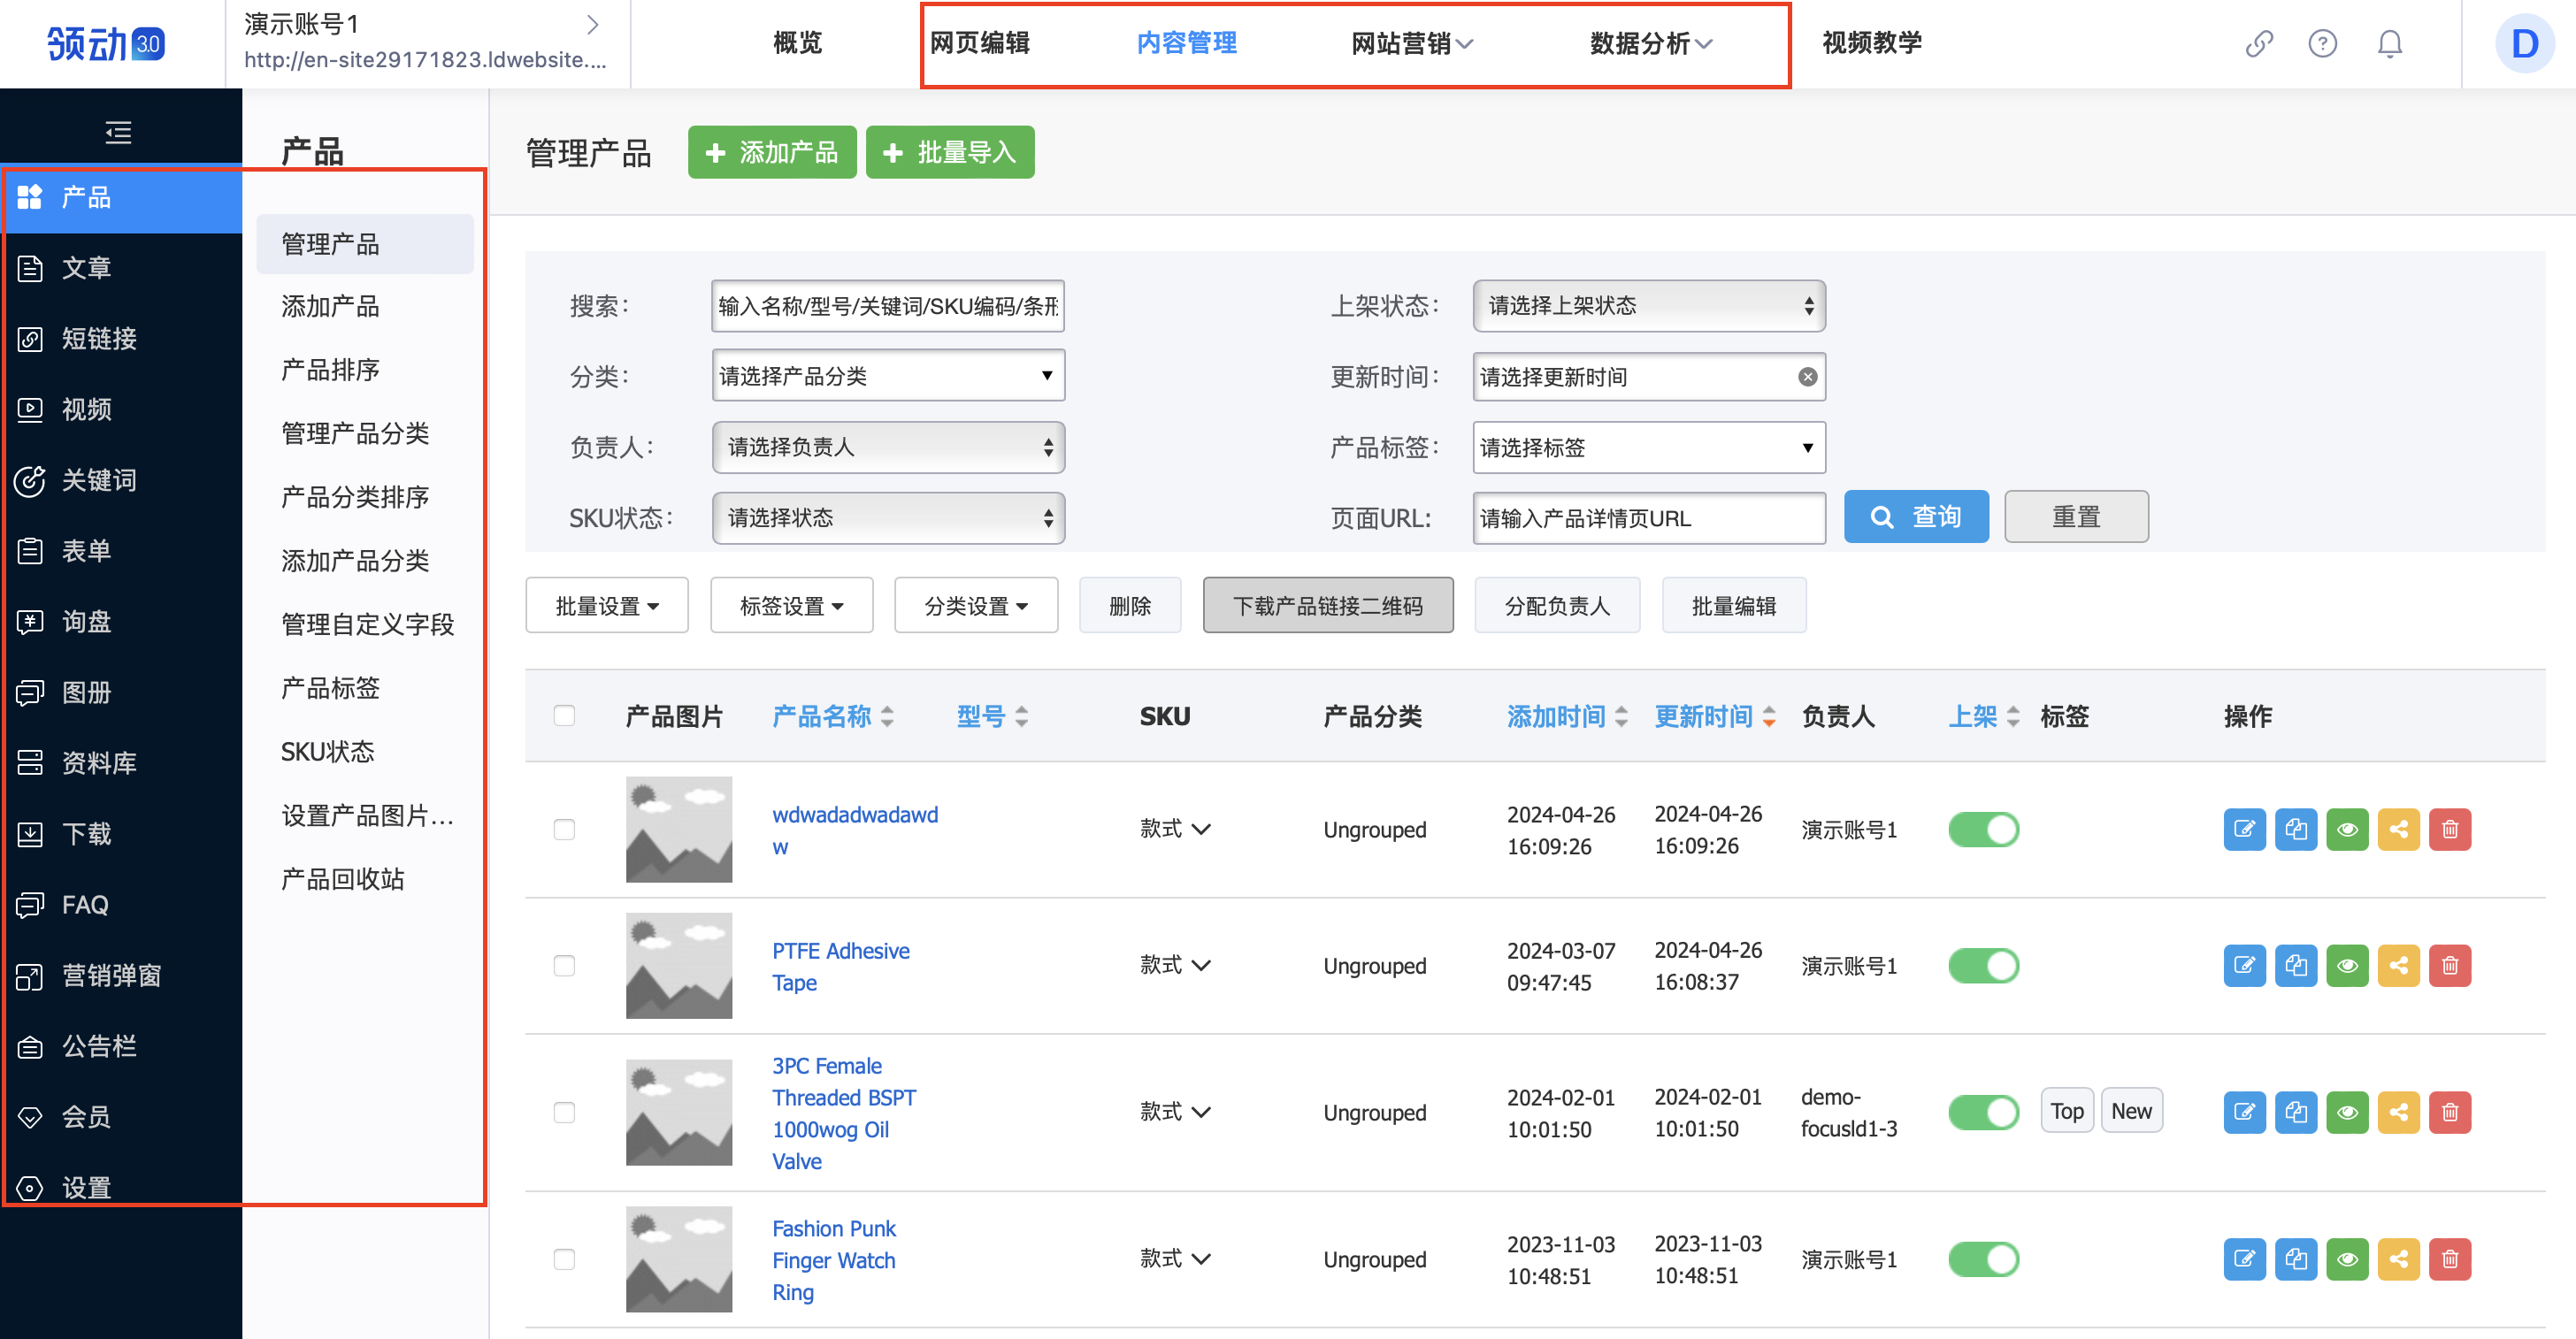Collapse the sidebar using the collapse icon
Image resolution: width=2576 pixels, height=1339 pixels.
click(119, 132)
